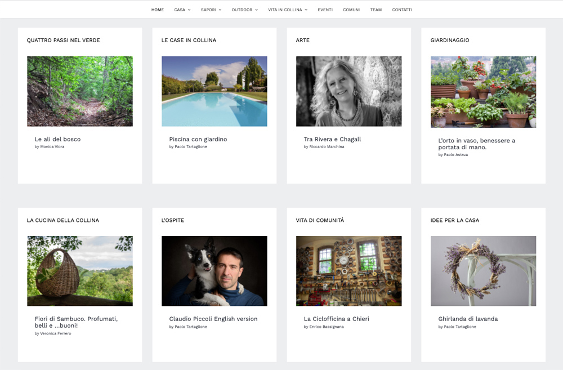
Task: Click author name Veronica Ferrero
Action: [55, 333]
